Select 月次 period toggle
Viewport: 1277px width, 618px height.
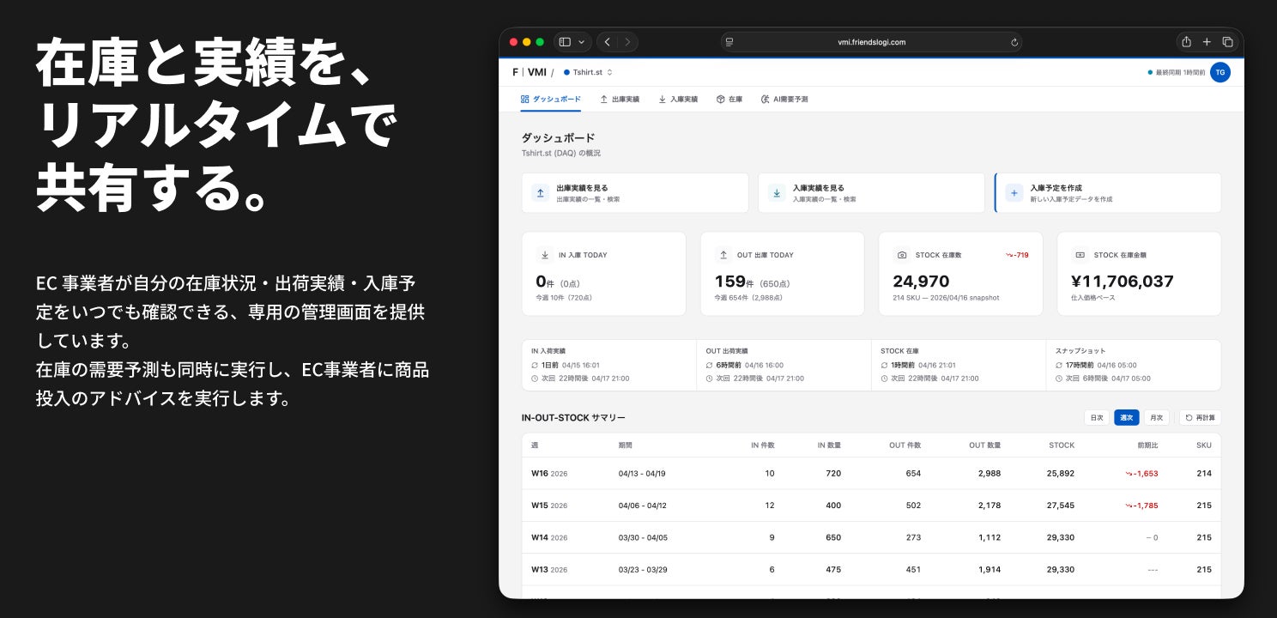coord(1156,418)
